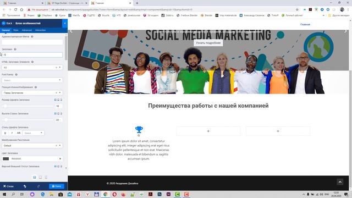The height and width of the screenshot is (198, 352).
Task: Open the Interaction tab
Action: [40, 30]
